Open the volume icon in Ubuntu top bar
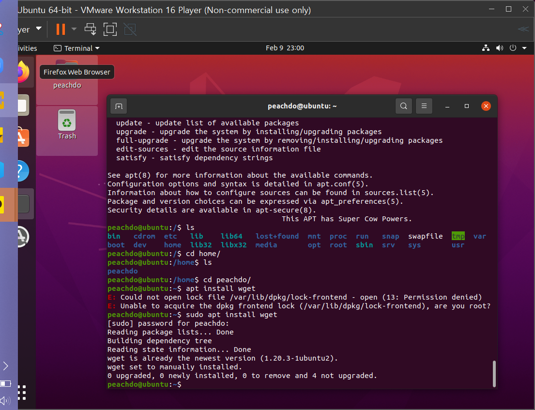The height and width of the screenshot is (410, 535). 500,48
